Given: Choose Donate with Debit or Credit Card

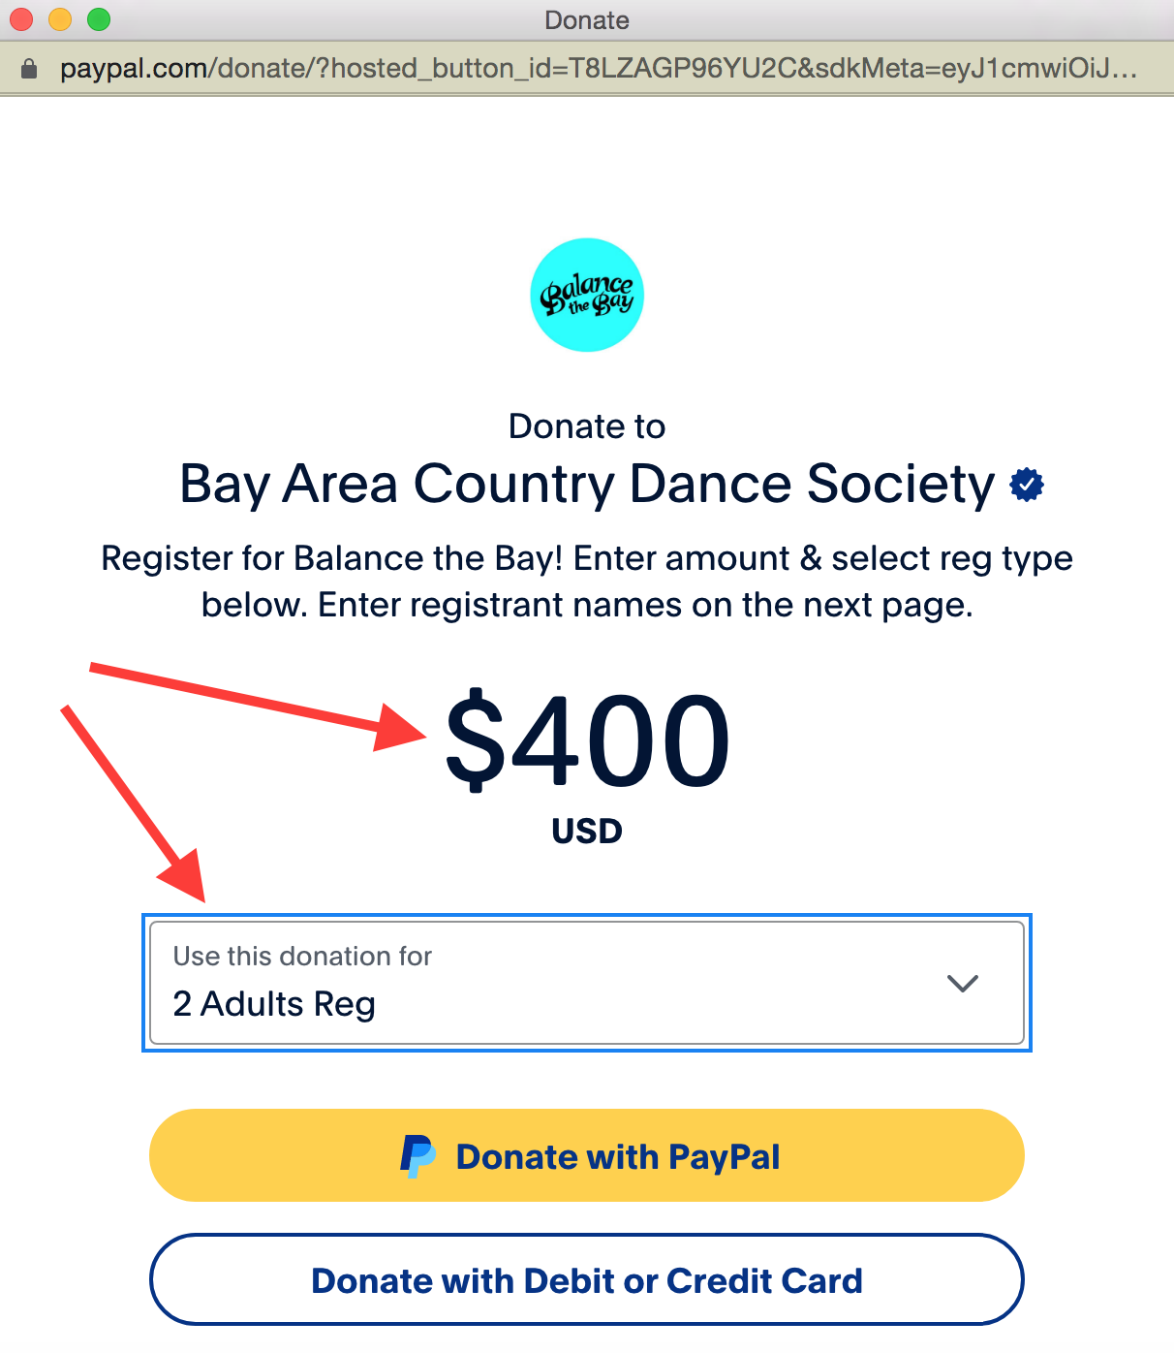Looking at the screenshot, I should click(587, 1280).
